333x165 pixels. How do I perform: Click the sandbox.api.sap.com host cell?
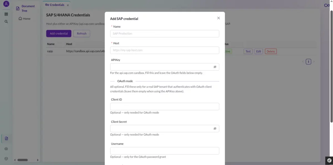coord(85,51)
